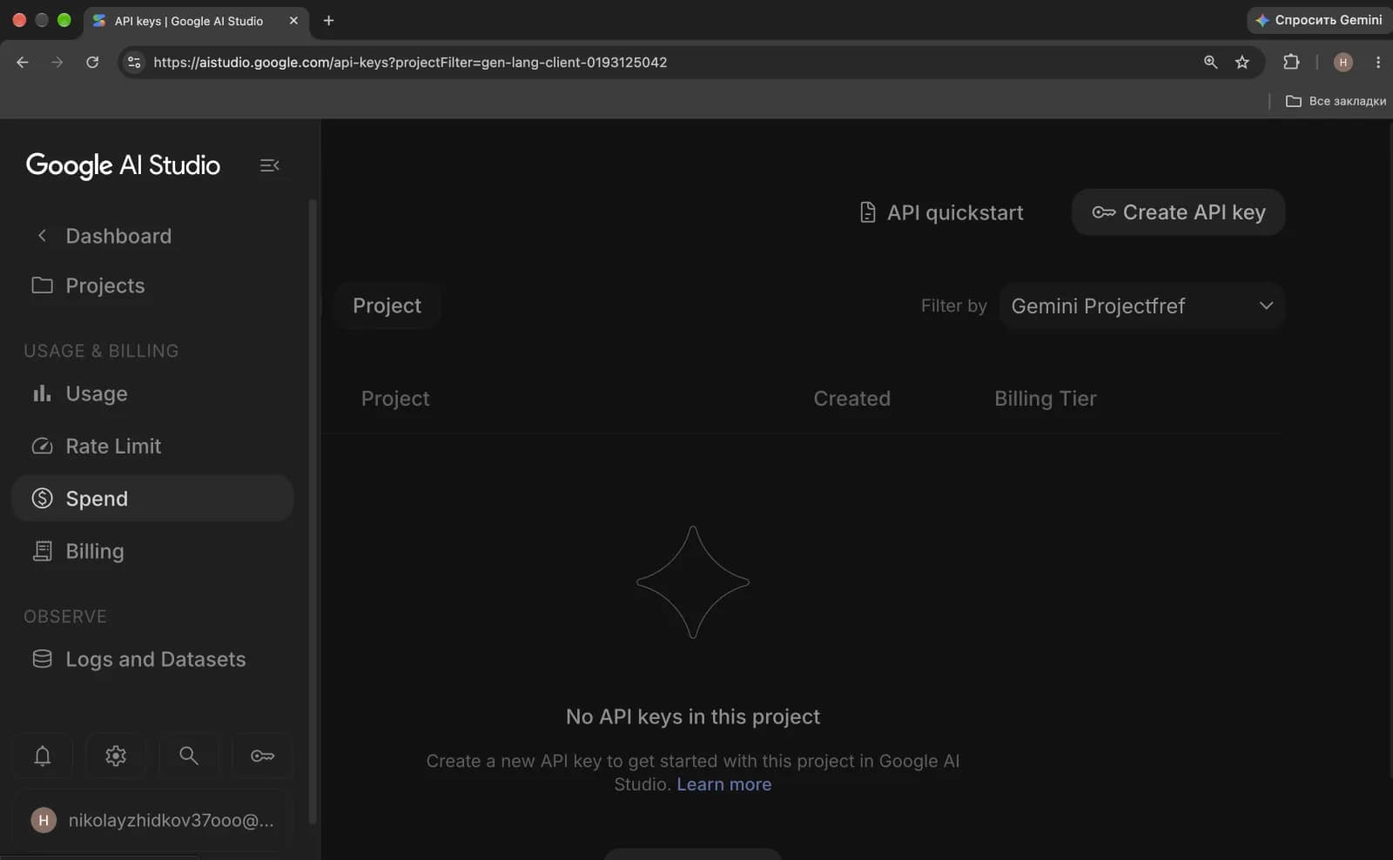Open the Billing page

click(95, 551)
